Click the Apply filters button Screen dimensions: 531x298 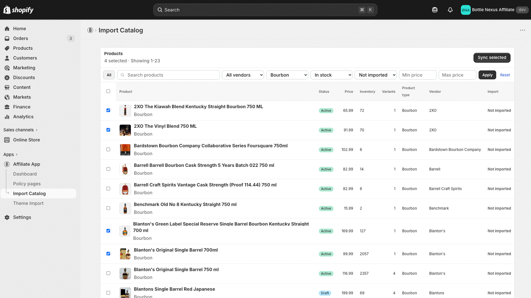pos(487,75)
